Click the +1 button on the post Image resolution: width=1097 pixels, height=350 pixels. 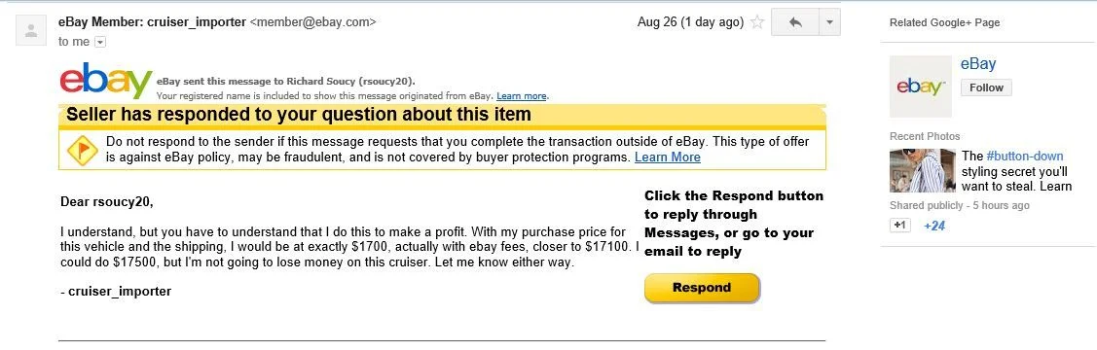click(x=899, y=226)
